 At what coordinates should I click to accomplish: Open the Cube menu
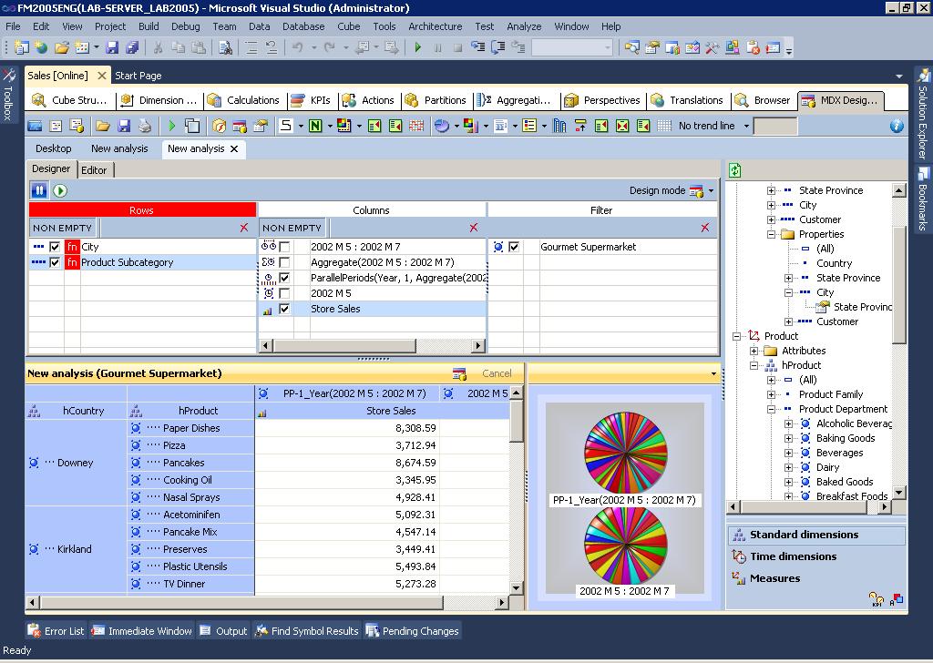(348, 26)
